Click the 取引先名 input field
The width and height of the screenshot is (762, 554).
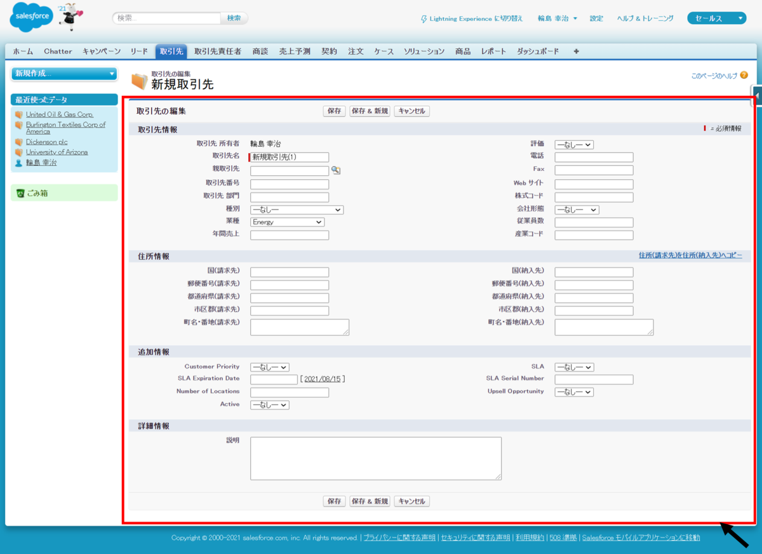coord(290,158)
